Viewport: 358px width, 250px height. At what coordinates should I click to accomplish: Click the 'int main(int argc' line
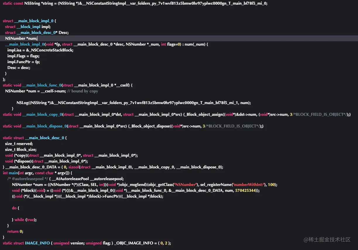point(37,173)
